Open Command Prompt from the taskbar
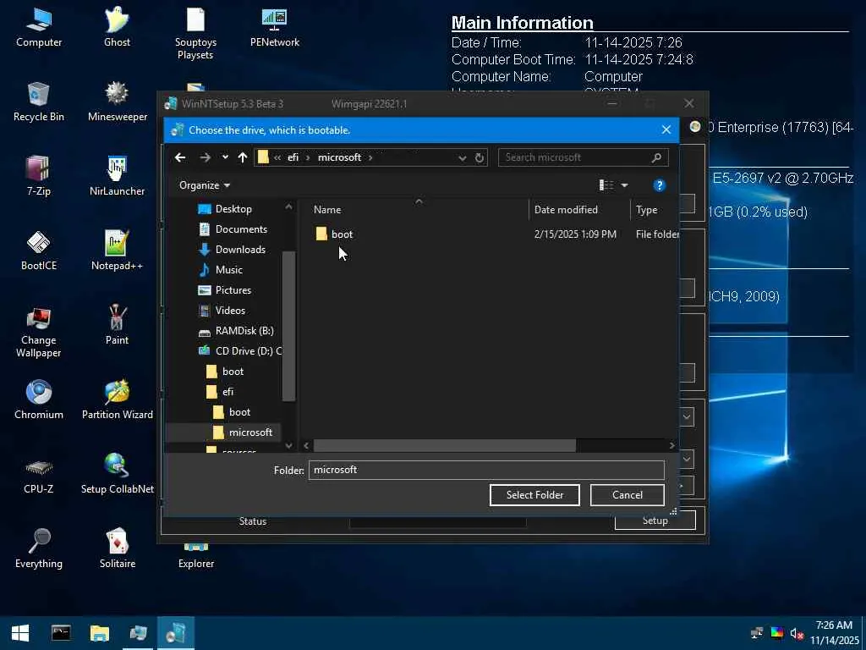Viewport: 866px width, 650px height. [x=61, y=633]
